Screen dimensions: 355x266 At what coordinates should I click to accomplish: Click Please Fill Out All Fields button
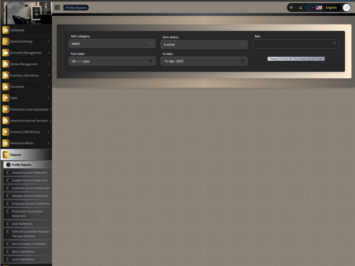(296, 59)
